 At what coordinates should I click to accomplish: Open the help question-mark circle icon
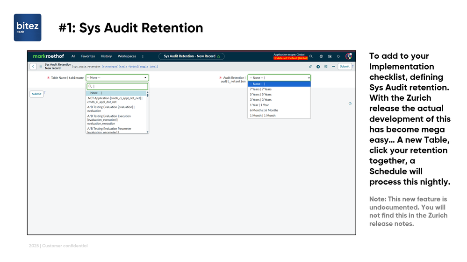pos(318,67)
